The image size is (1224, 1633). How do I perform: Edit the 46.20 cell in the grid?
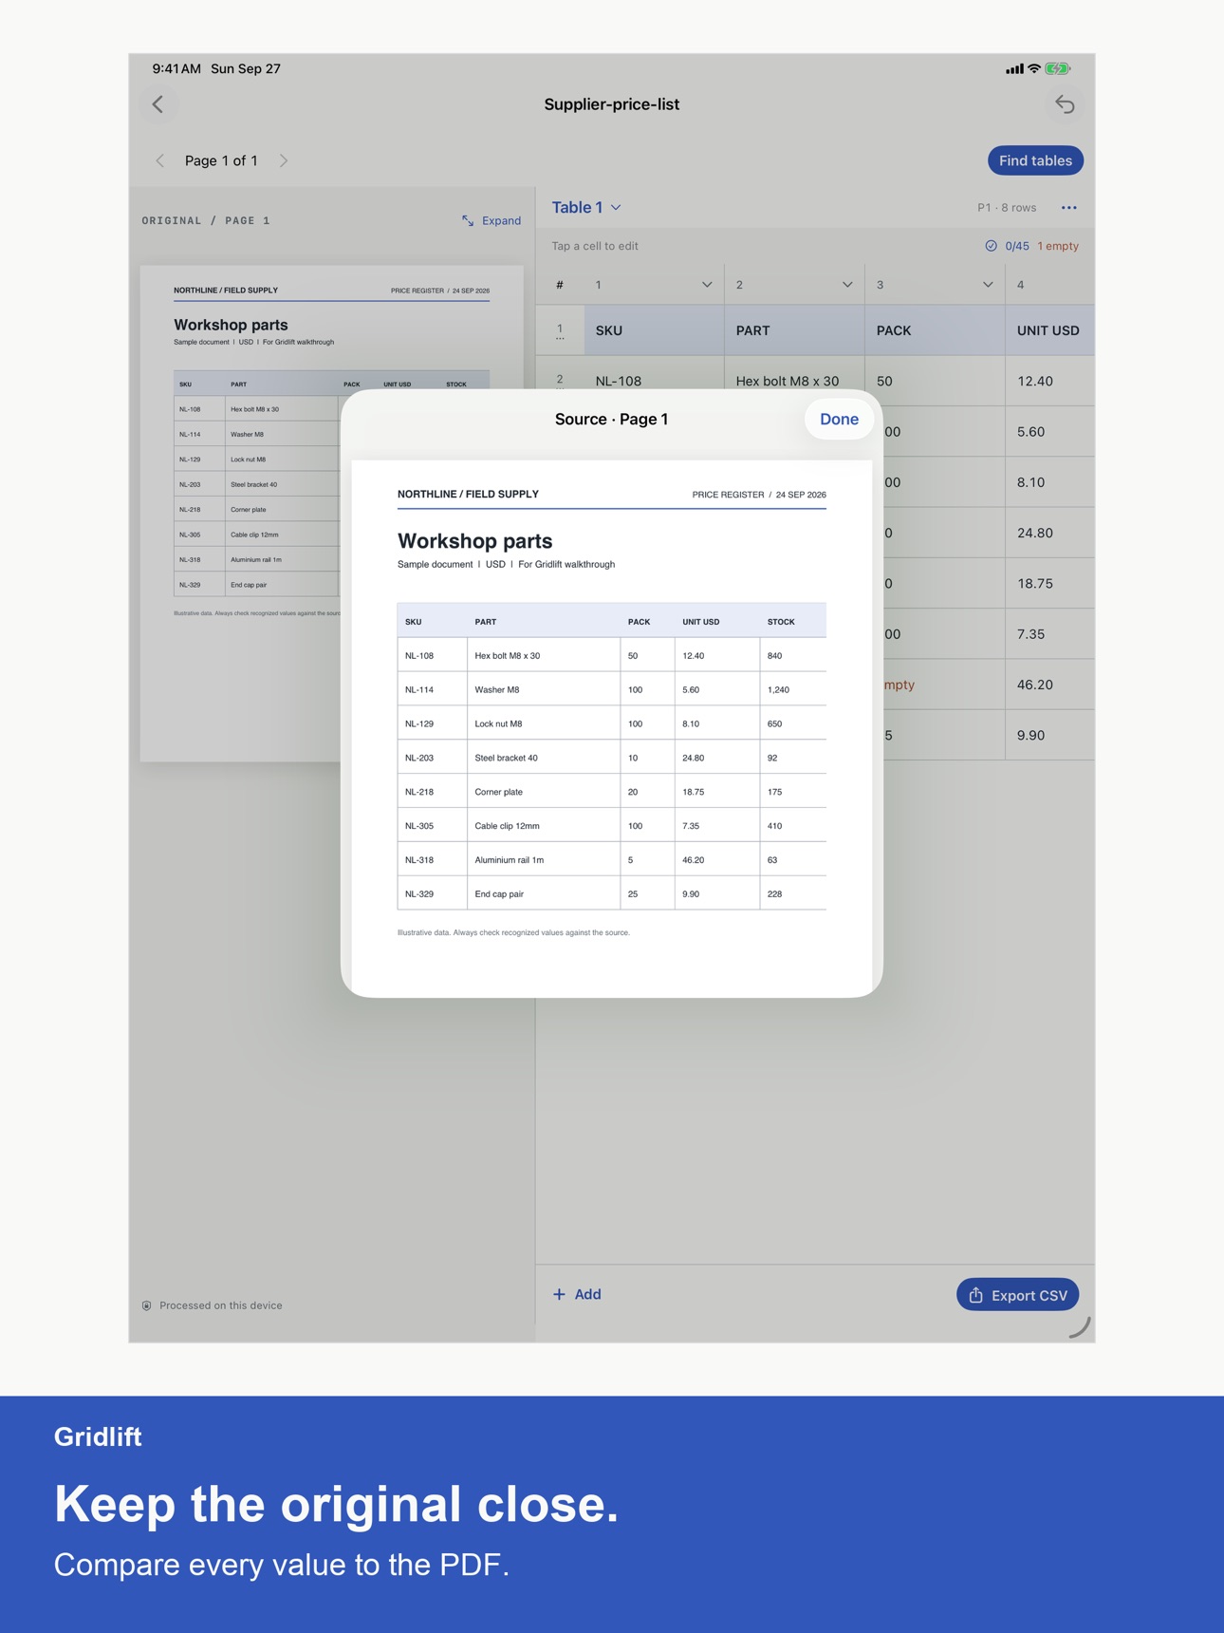[1049, 685]
